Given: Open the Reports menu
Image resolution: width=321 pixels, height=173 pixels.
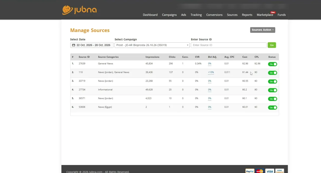Looking at the screenshot, I should pos(247,15).
